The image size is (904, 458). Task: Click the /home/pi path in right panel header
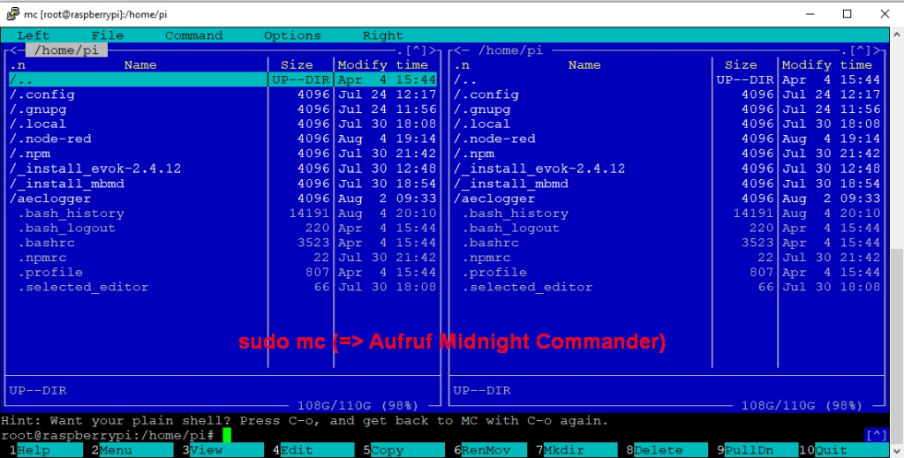tap(511, 50)
